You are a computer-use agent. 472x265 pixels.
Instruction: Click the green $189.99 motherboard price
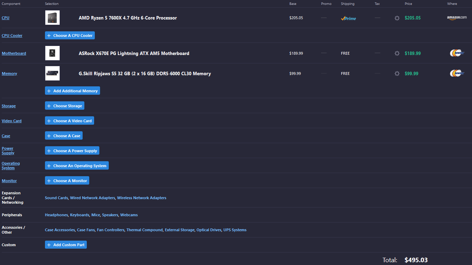(x=412, y=53)
